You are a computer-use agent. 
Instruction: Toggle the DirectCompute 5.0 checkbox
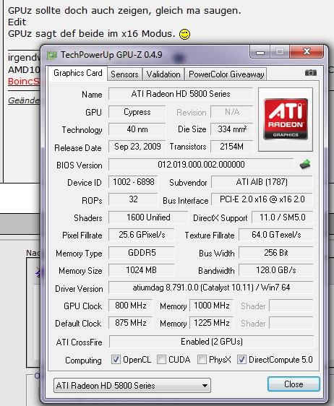[x=241, y=359]
